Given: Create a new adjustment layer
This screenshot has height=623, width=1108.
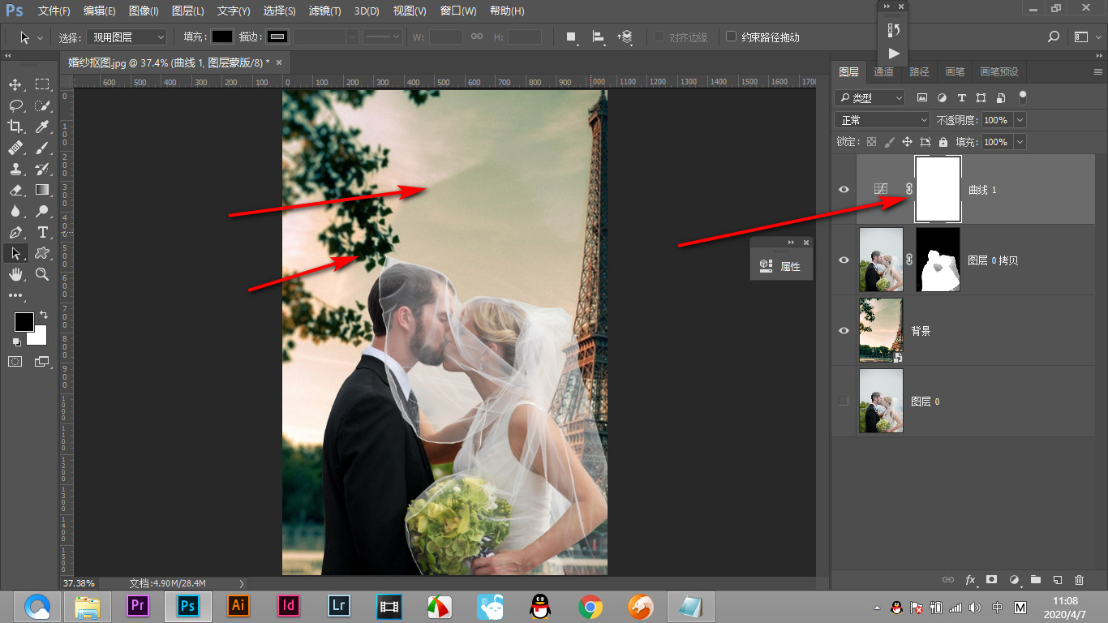Looking at the screenshot, I should pyautogui.click(x=1013, y=580).
